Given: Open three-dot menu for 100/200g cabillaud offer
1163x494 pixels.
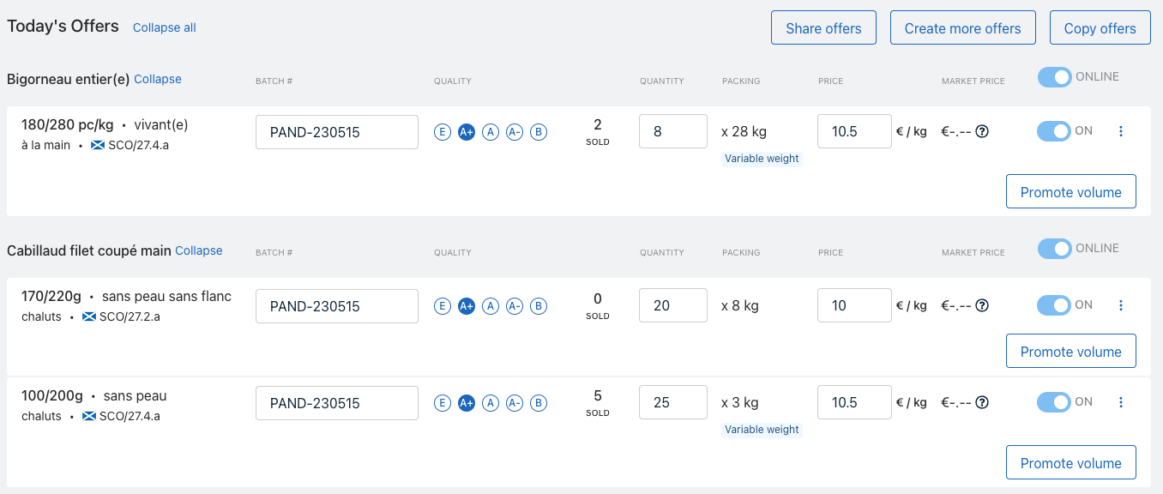Looking at the screenshot, I should click(1121, 402).
